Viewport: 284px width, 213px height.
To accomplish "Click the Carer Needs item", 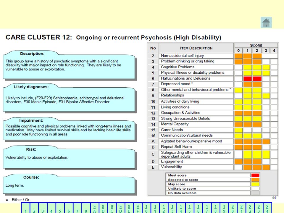I will point(196,130).
